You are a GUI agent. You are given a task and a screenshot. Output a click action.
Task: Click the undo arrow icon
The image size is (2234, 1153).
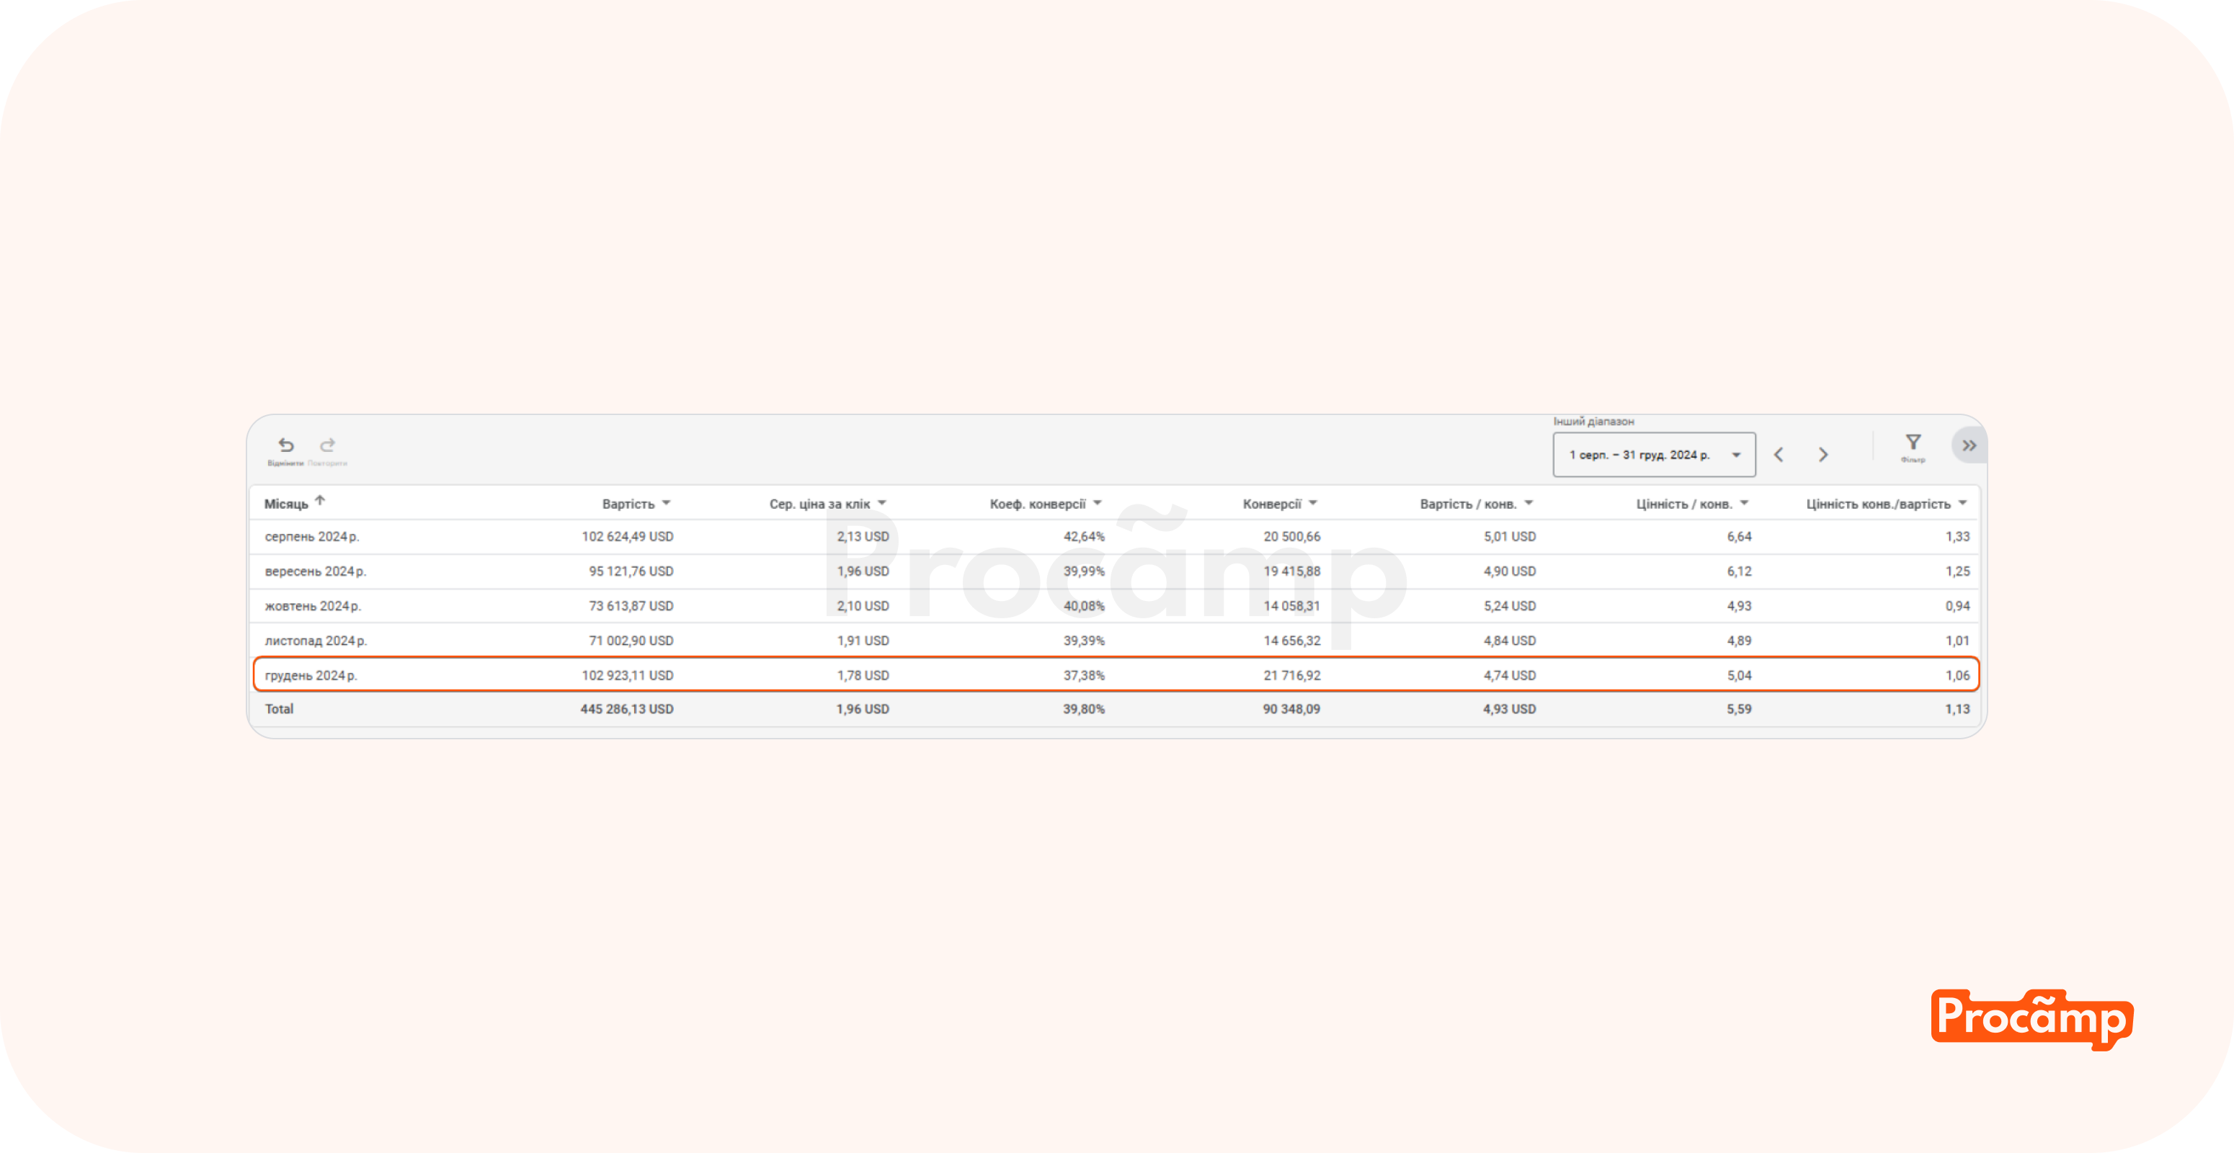click(285, 445)
